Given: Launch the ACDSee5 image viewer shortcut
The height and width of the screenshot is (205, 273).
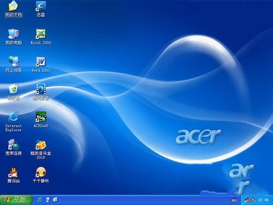Looking at the screenshot, I should (x=41, y=120).
